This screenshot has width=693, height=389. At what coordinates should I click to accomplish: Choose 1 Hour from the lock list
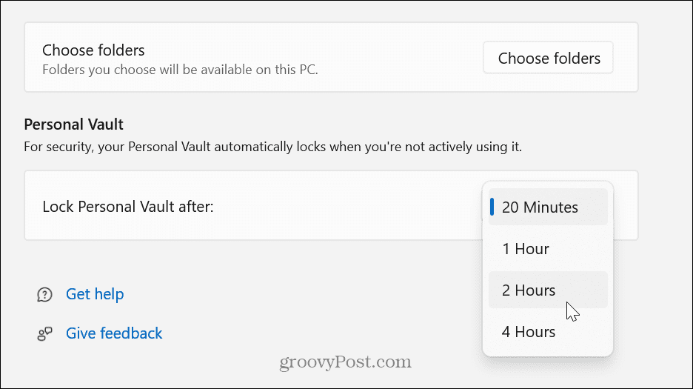[548, 249]
